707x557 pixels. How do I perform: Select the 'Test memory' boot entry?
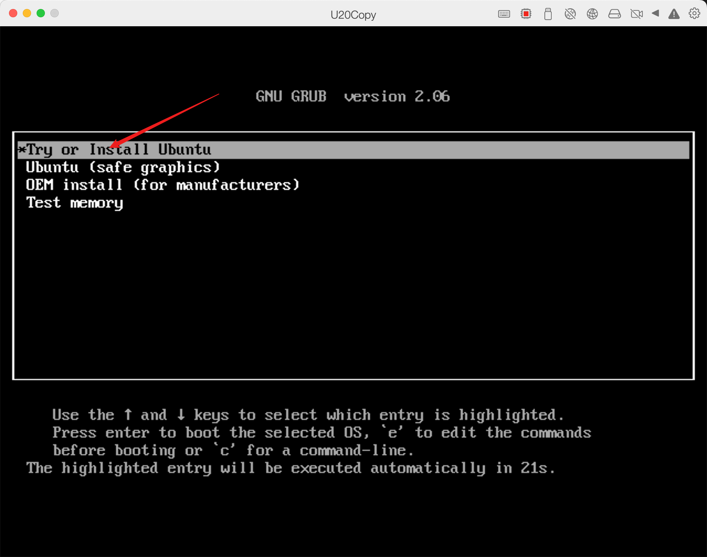[x=75, y=203]
